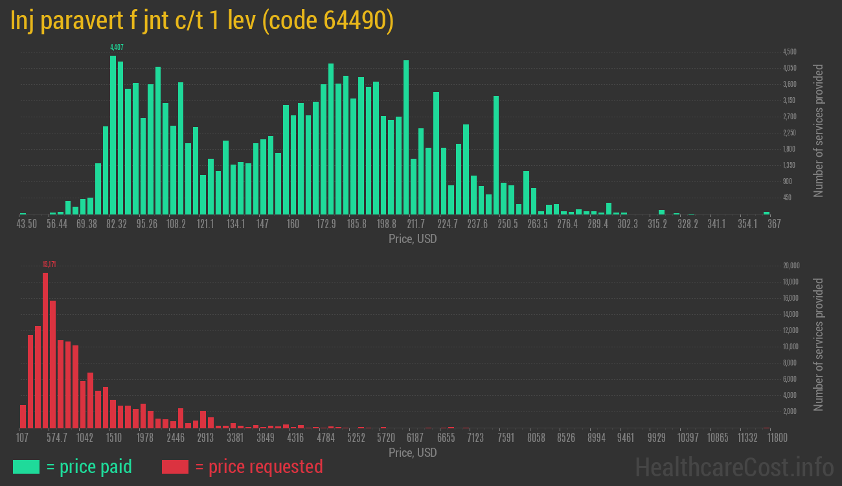This screenshot has width=842, height=486.
Task: Click the 43.50 tick on upper x-axis
Action: (x=27, y=224)
